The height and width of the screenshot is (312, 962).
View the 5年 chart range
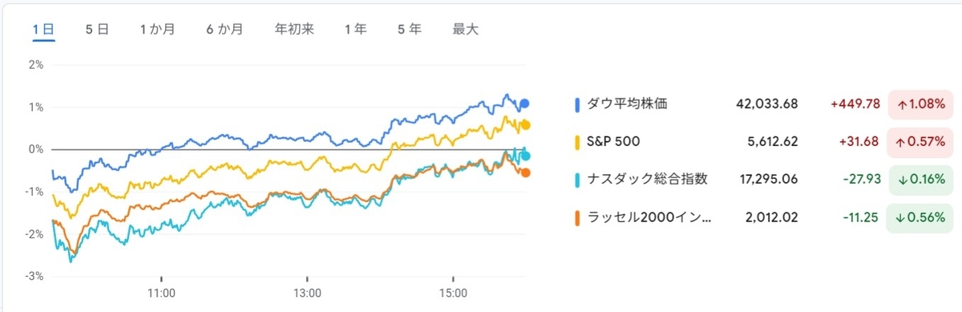pos(409,29)
